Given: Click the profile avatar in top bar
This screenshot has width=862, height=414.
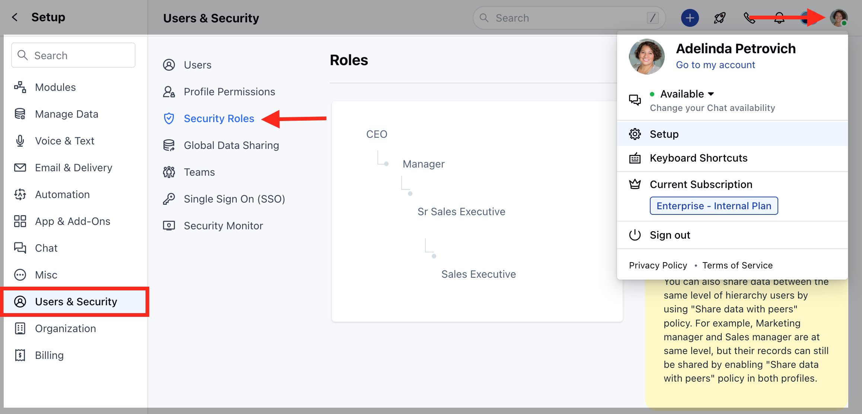Looking at the screenshot, I should (839, 18).
